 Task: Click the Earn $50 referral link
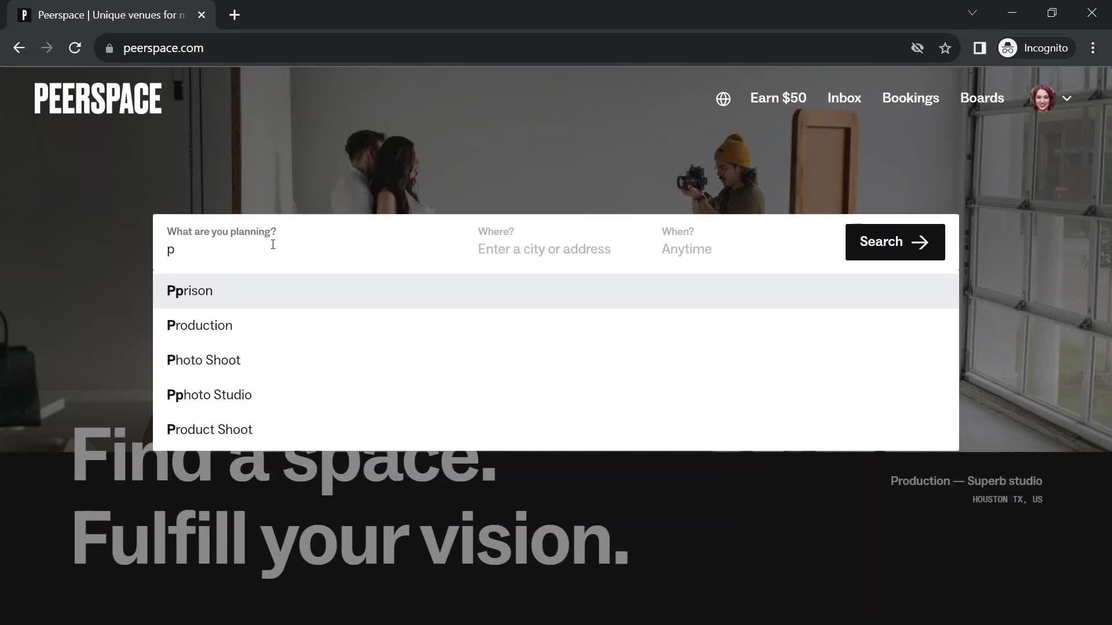778,98
